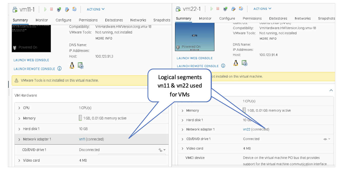Open Configure tab in vm11-1
Viewport: 344px width, 174px height.
[63, 20]
